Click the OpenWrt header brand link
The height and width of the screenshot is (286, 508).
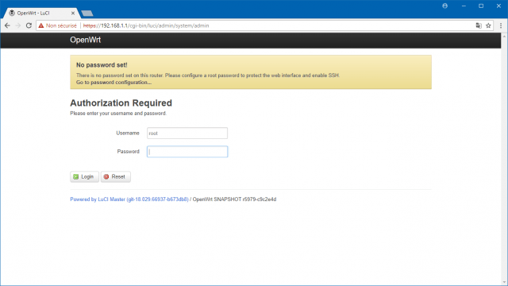click(x=86, y=40)
